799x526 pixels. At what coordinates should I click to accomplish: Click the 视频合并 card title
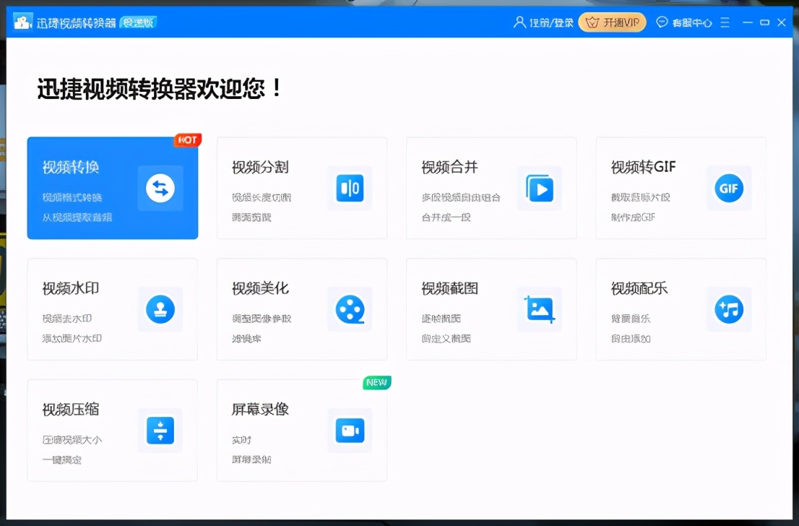(x=450, y=167)
